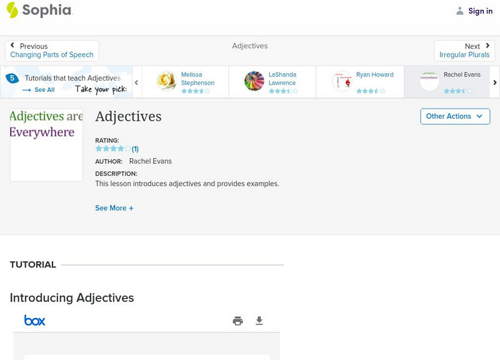The image size is (500, 360).
Task: Advance the tutor carousel with right chevron
Action: tap(494, 81)
